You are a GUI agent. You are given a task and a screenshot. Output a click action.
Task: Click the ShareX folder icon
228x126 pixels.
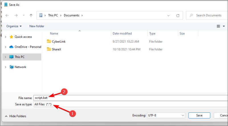[49, 49]
